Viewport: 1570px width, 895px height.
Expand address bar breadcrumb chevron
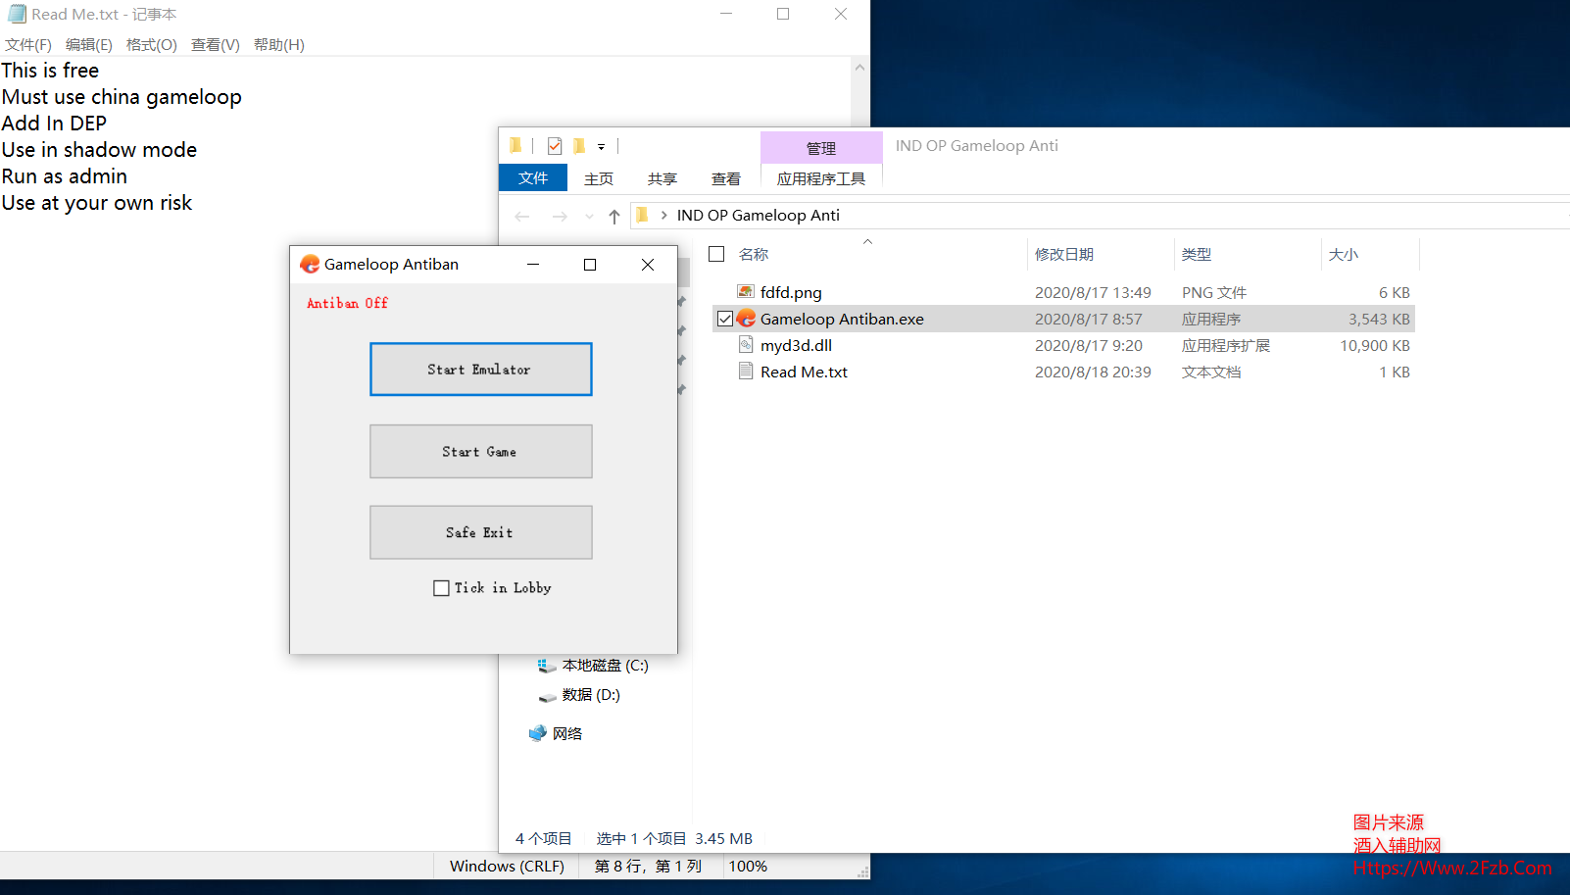664,215
